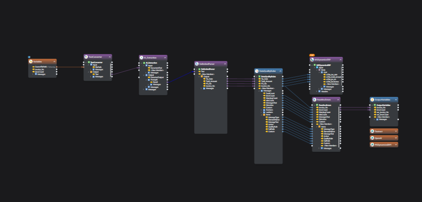Select Total_Amount under DelimitedParser Output

click(x=210, y=81)
